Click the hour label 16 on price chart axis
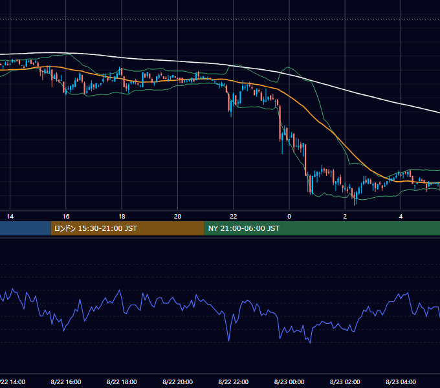Image resolution: width=440 pixels, height=388 pixels. pyautogui.click(x=66, y=217)
